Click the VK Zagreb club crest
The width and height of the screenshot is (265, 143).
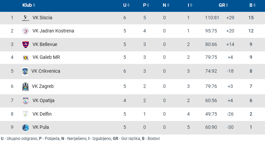pos(25,87)
